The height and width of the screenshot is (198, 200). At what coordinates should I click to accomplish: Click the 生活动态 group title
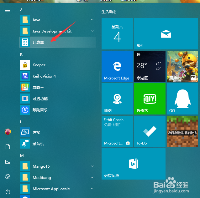click(109, 12)
